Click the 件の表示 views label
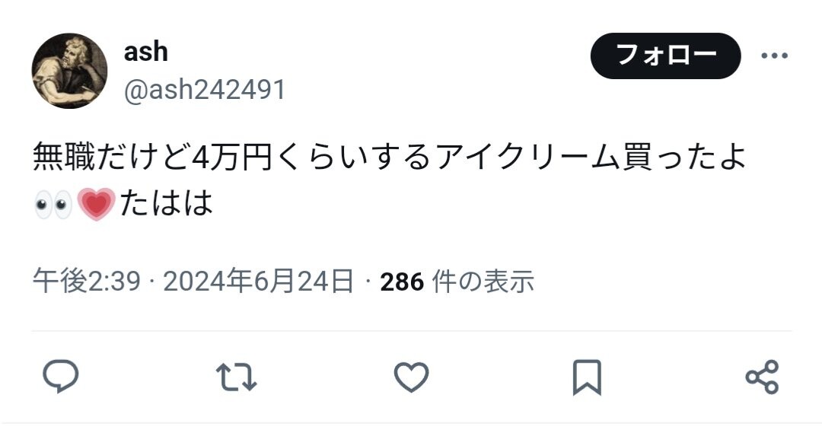822x430 pixels. tap(483, 282)
